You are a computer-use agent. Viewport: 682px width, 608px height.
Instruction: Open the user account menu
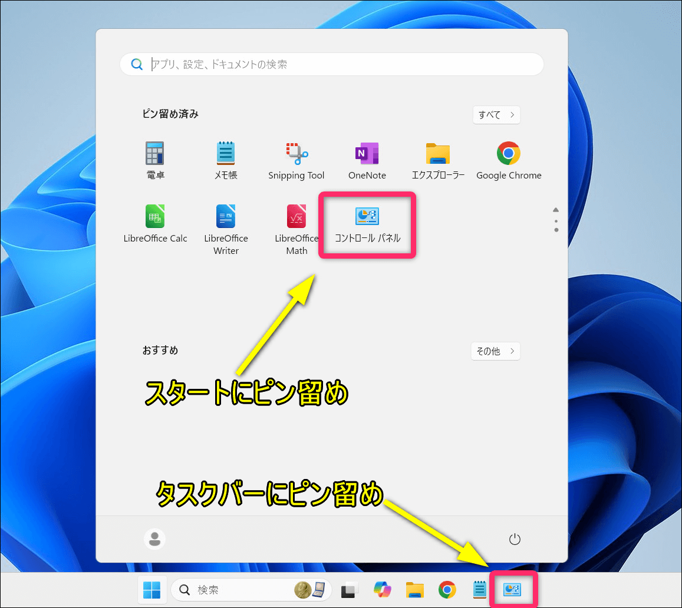click(x=154, y=539)
